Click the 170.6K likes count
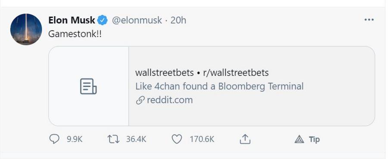Screen dimensions: 388x159 202,139
